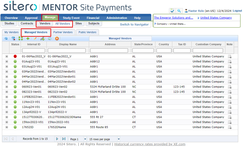
Task: Open note icon for 12Aug24-V01 row
Action: 230,107
